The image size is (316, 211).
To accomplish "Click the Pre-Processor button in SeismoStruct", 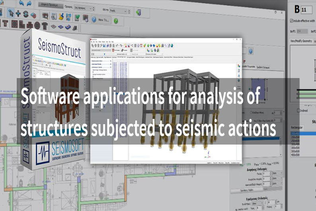I will tap(116, 50).
